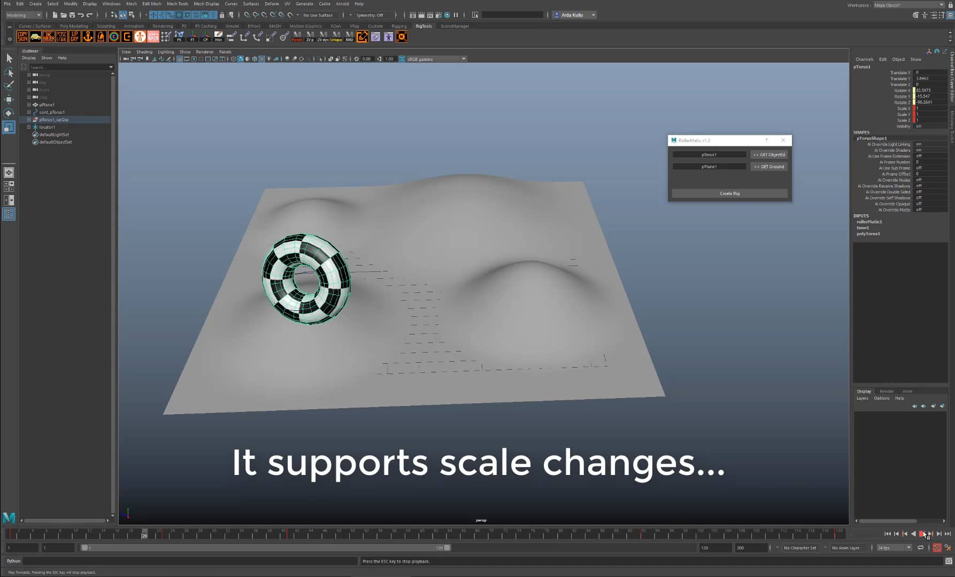Screen dimensions: 955x577
Task: Open the Mesh Tools menu
Action: pyautogui.click(x=177, y=4)
